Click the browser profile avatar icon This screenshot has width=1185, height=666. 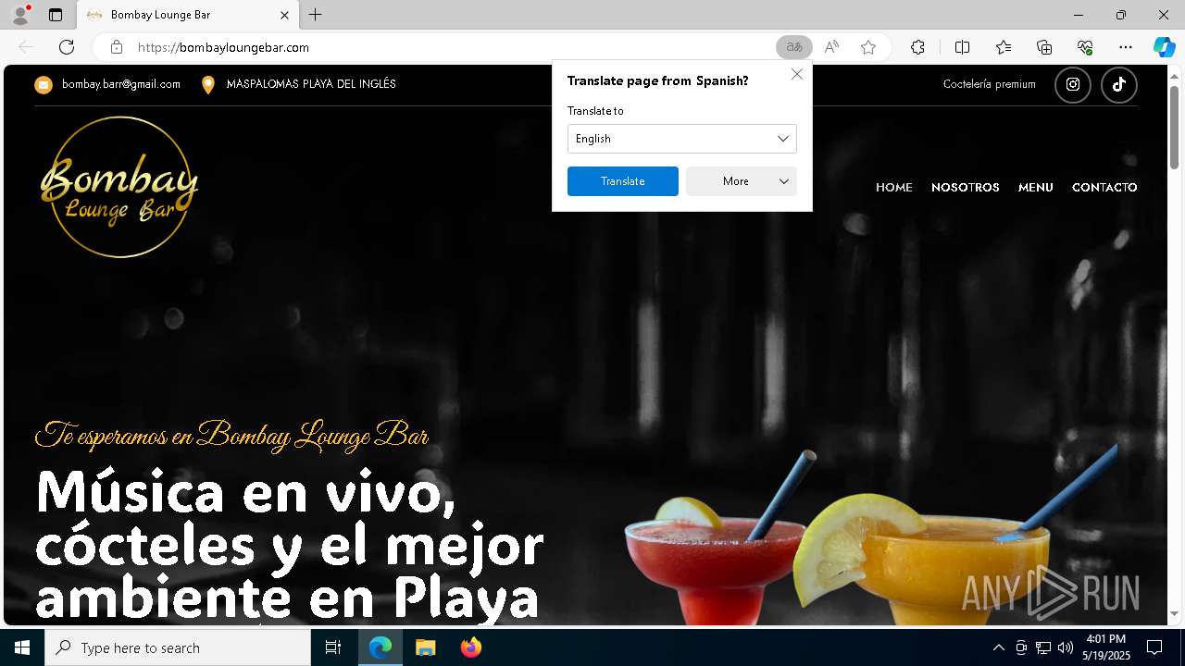(19, 15)
